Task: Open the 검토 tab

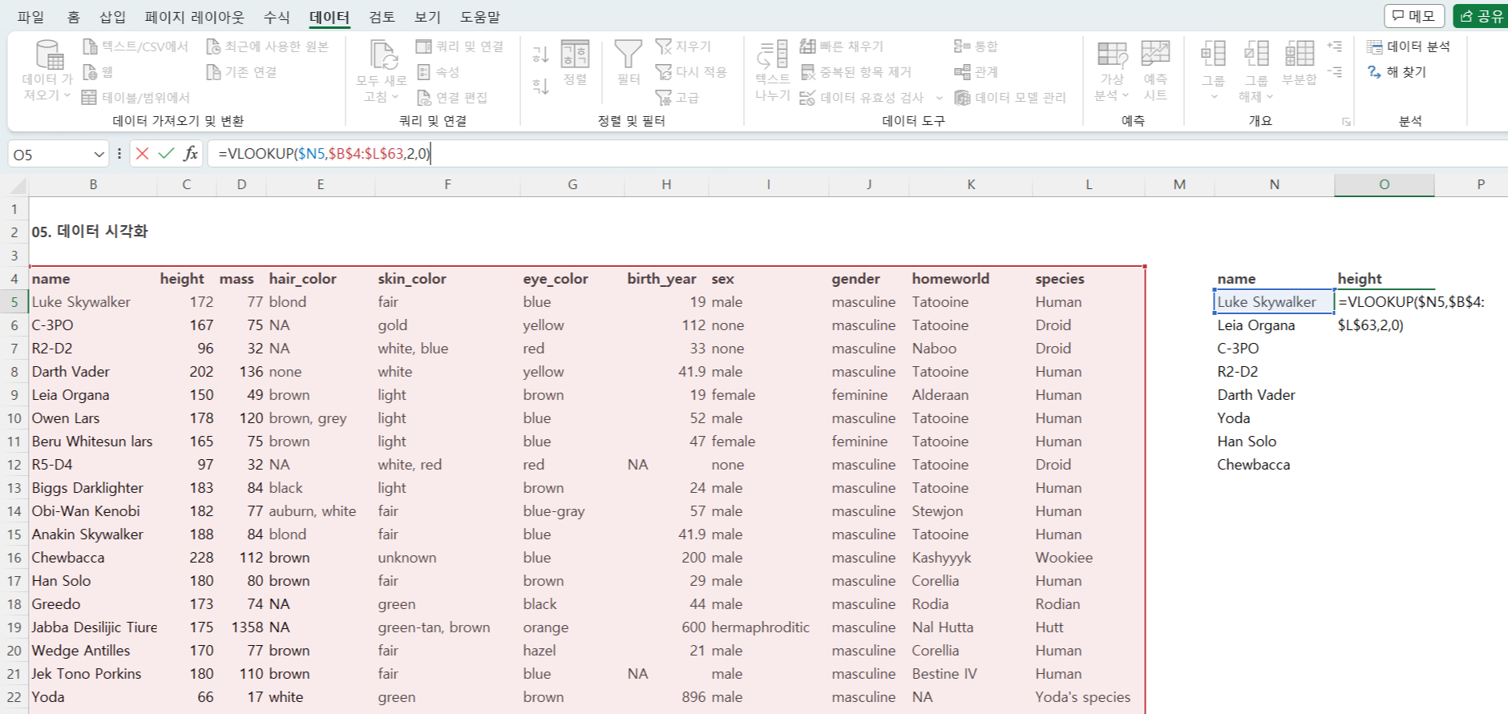Action: pos(382,17)
